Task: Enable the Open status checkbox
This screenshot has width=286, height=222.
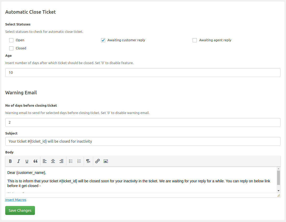Action: pos(11,40)
